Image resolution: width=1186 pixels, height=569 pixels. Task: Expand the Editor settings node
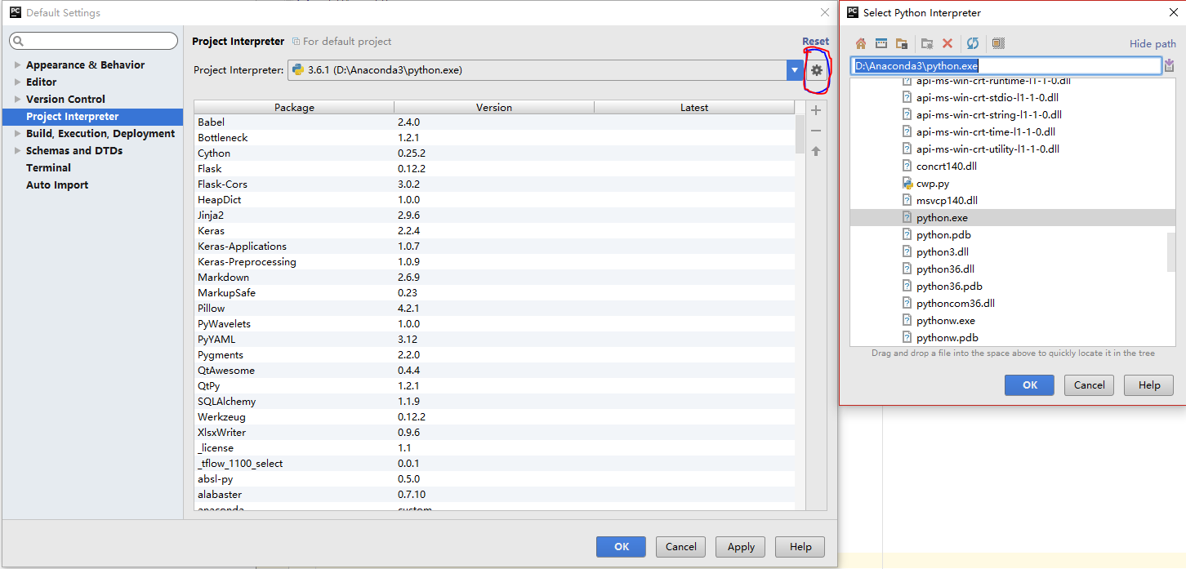click(x=18, y=82)
